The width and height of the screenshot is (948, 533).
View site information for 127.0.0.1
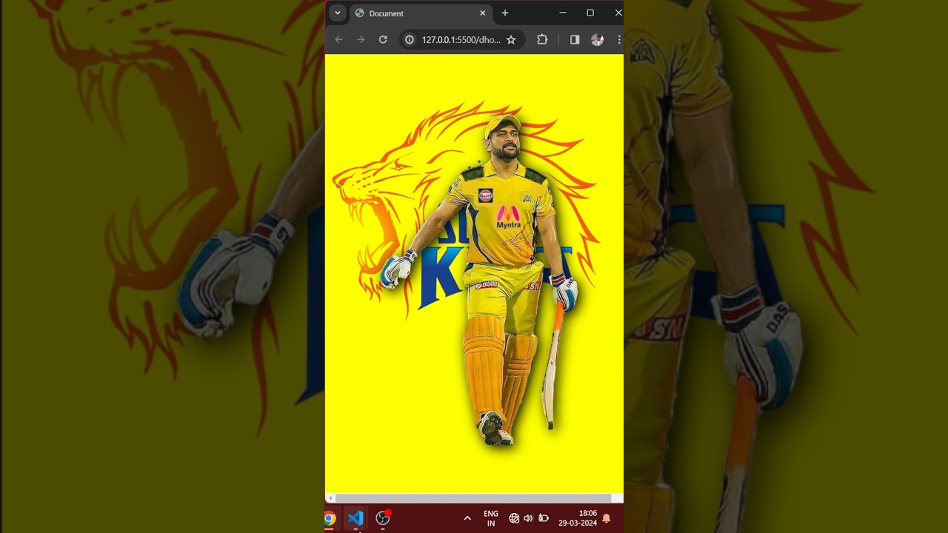click(410, 40)
